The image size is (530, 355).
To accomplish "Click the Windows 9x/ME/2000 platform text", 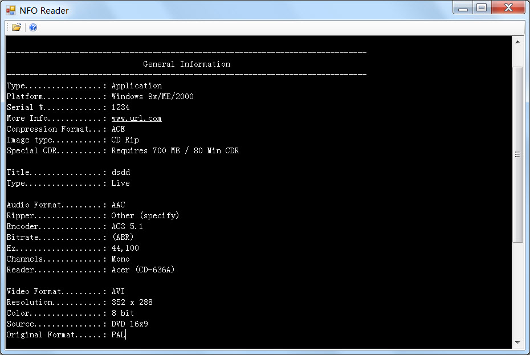I will coord(152,97).
